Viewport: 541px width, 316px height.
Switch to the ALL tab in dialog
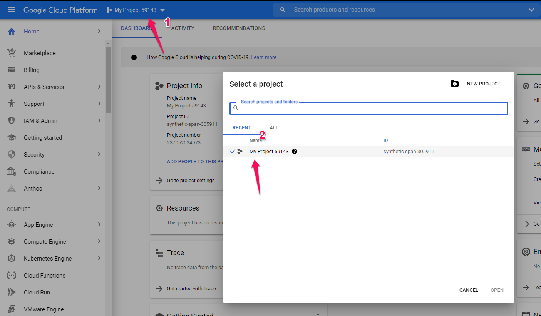click(274, 128)
